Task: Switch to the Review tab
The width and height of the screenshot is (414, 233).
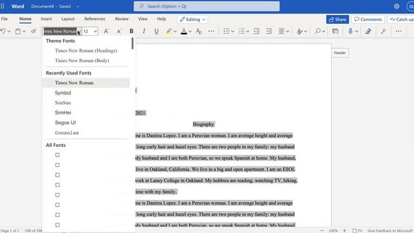Action: click(x=122, y=19)
